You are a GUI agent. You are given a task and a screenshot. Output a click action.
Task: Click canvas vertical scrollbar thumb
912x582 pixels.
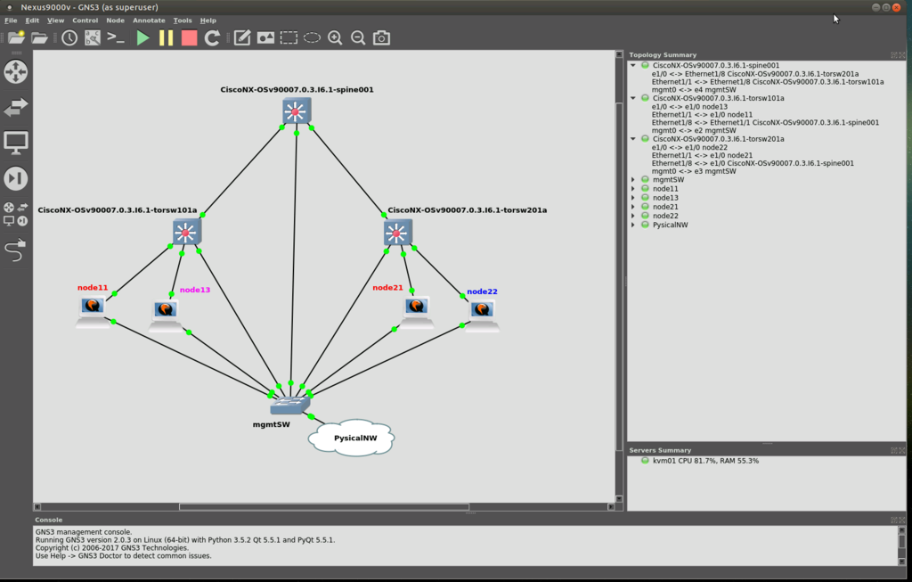pyautogui.click(x=619, y=276)
